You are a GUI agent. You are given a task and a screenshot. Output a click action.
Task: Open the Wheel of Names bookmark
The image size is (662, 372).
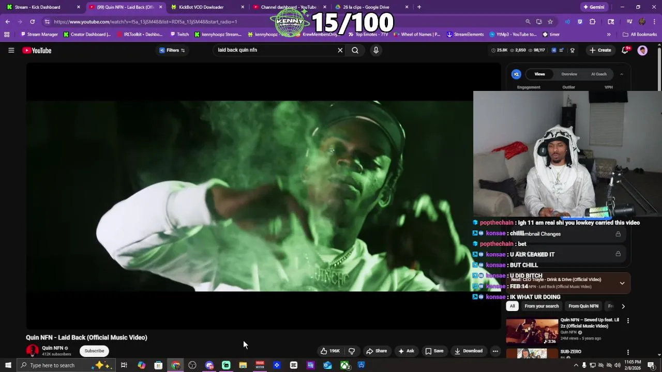[417, 35]
